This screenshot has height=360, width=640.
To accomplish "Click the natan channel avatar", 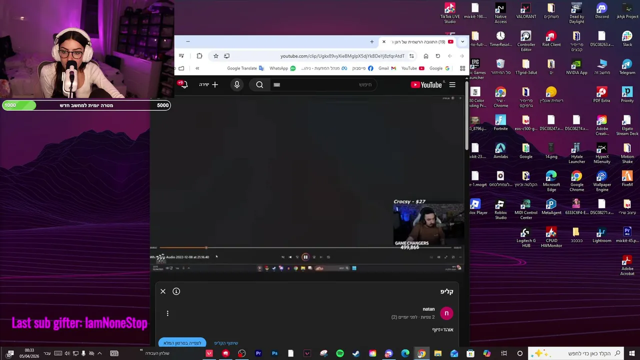I will [446, 313].
